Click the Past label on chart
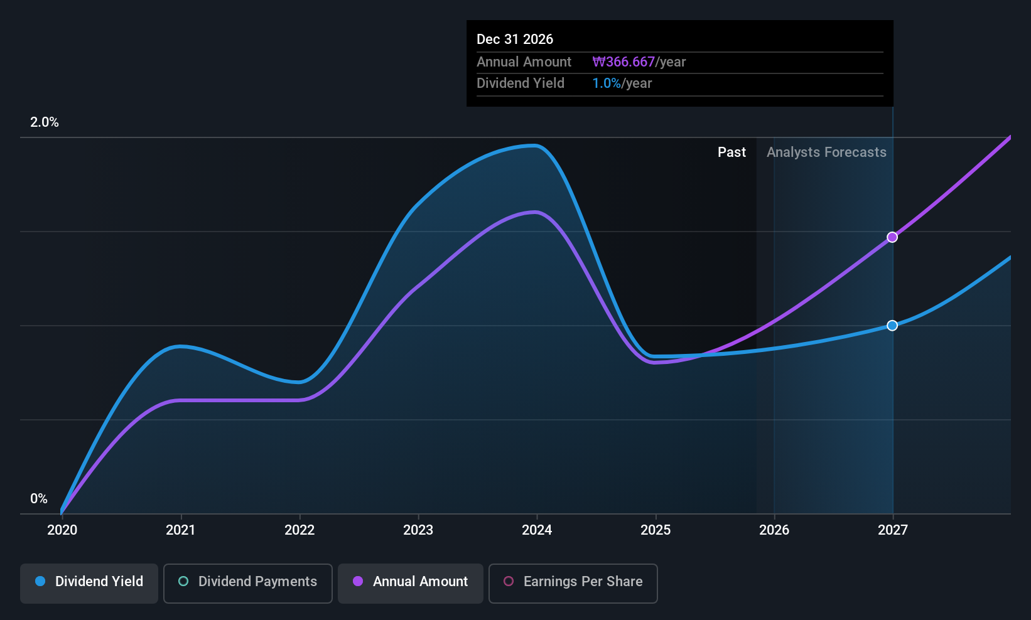Image resolution: width=1031 pixels, height=620 pixels. point(731,152)
